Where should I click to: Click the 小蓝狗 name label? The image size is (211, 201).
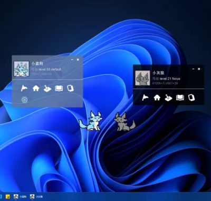tap(37, 63)
